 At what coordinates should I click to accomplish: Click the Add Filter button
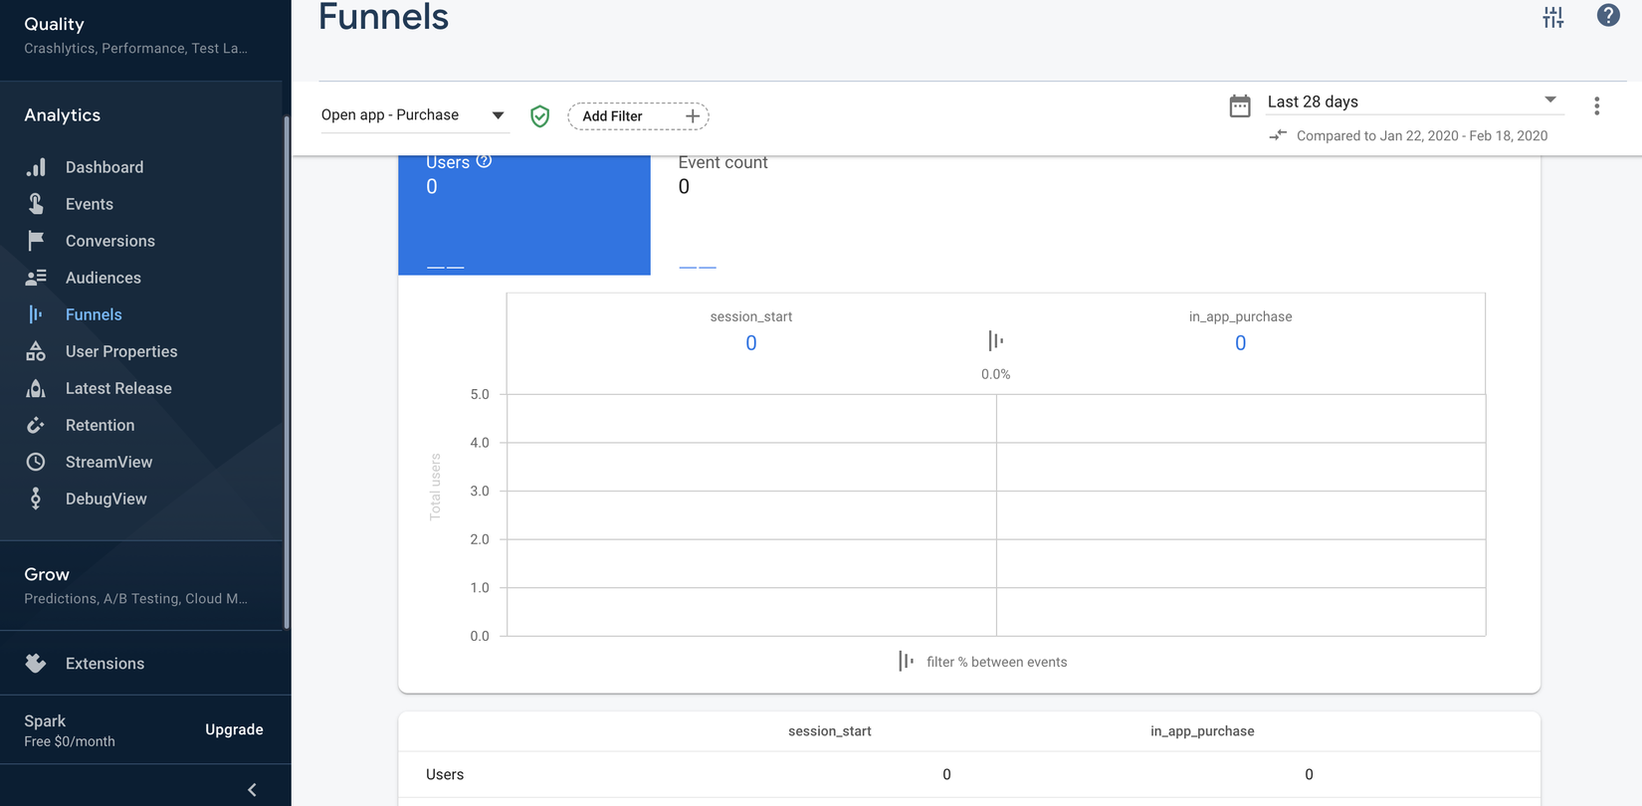[x=638, y=116]
